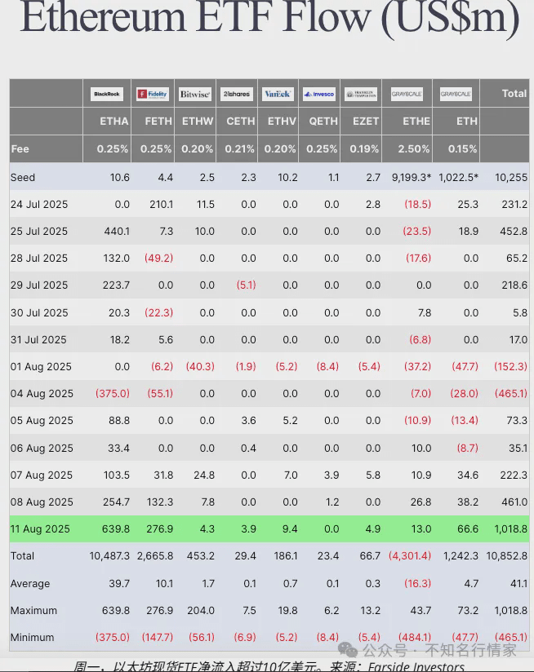Click the (55.1) FETH outflow
The width and height of the screenshot is (534, 672).
tap(160, 394)
